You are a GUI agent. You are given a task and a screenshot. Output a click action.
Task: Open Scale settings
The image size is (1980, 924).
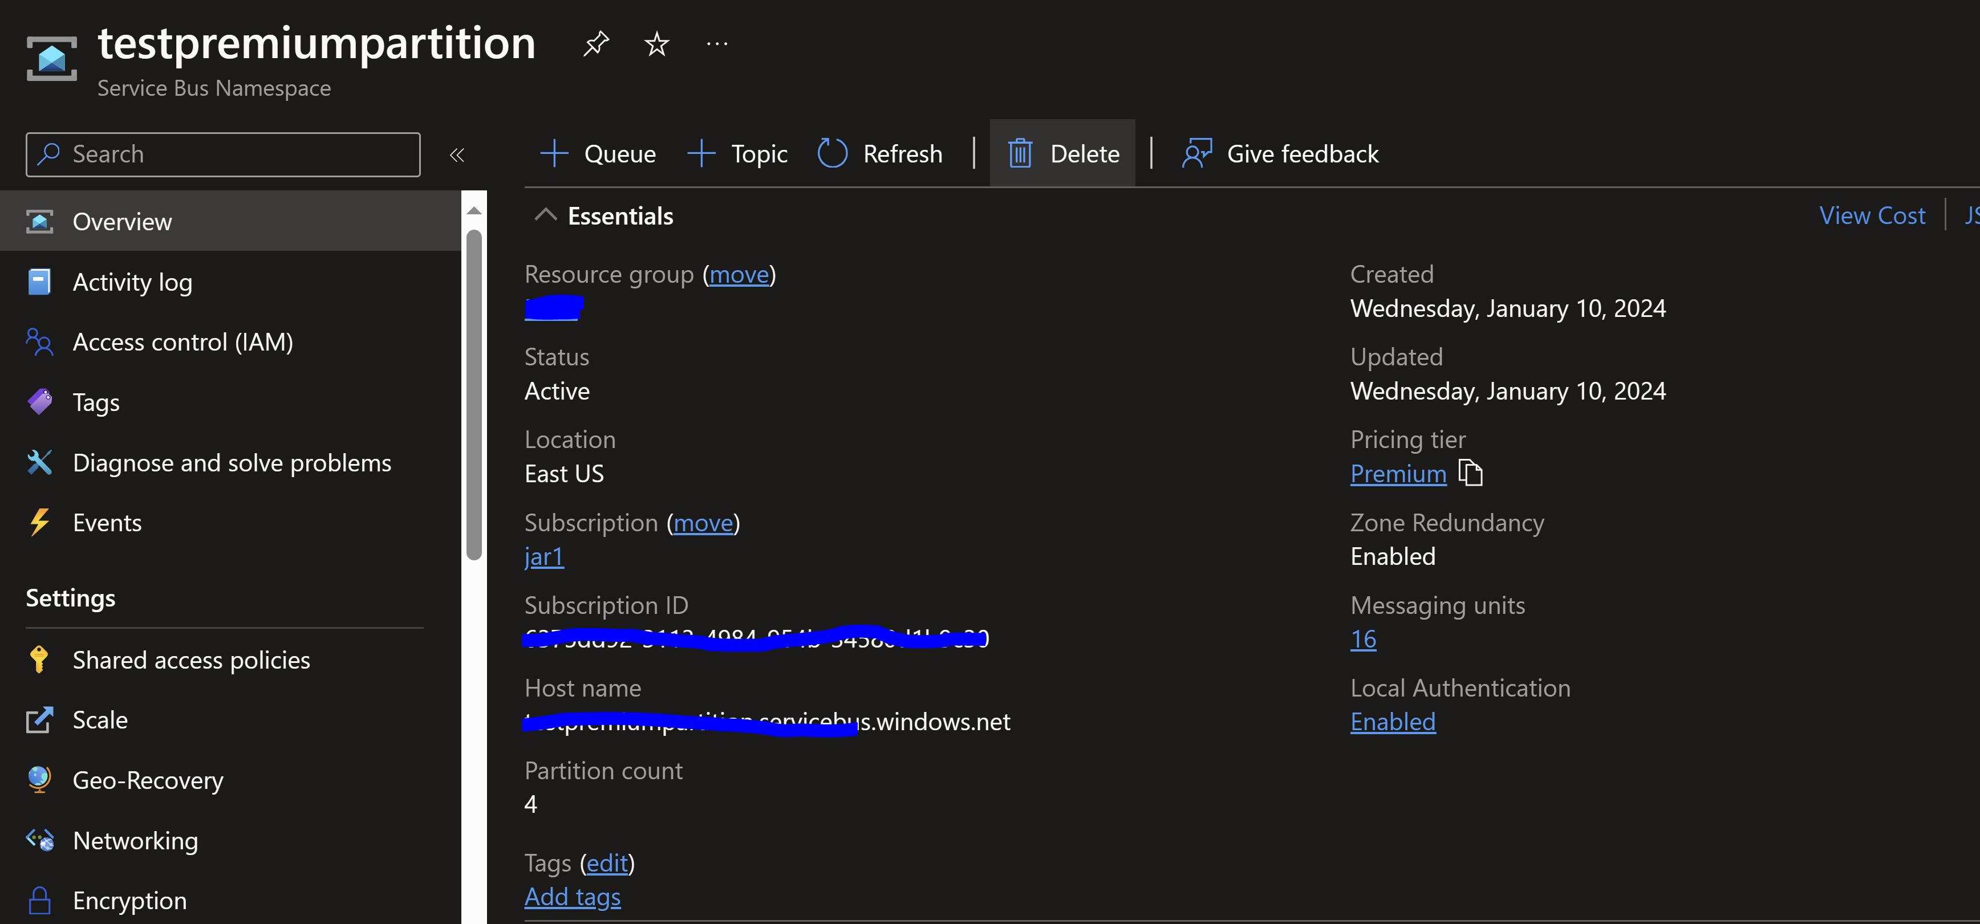(230, 721)
